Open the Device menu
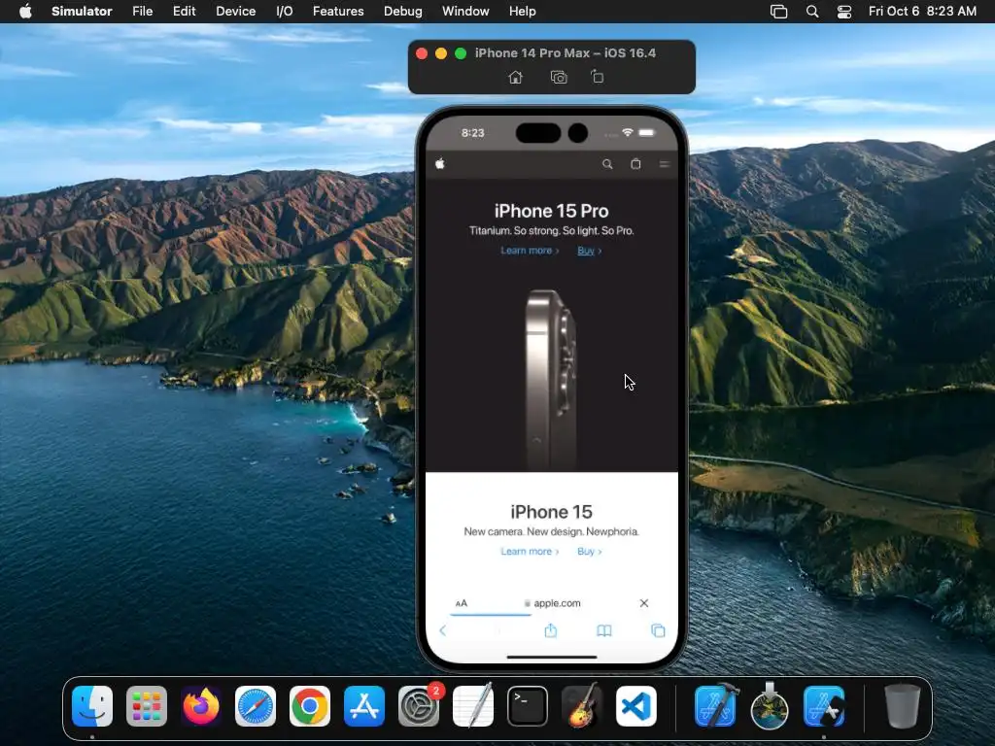Image resolution: width=995 pixels, height=746 pixels. (x=235, y=12)
